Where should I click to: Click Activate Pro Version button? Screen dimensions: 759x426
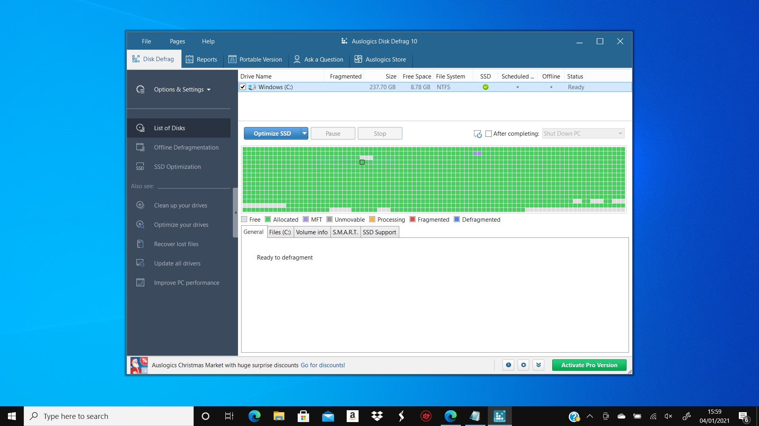(589, 365)
